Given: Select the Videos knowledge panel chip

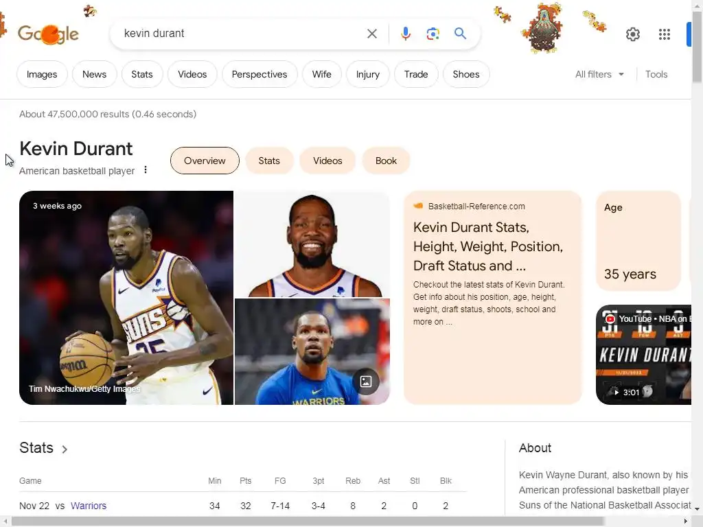Looking at the screenshot, I should click(327, 161).
